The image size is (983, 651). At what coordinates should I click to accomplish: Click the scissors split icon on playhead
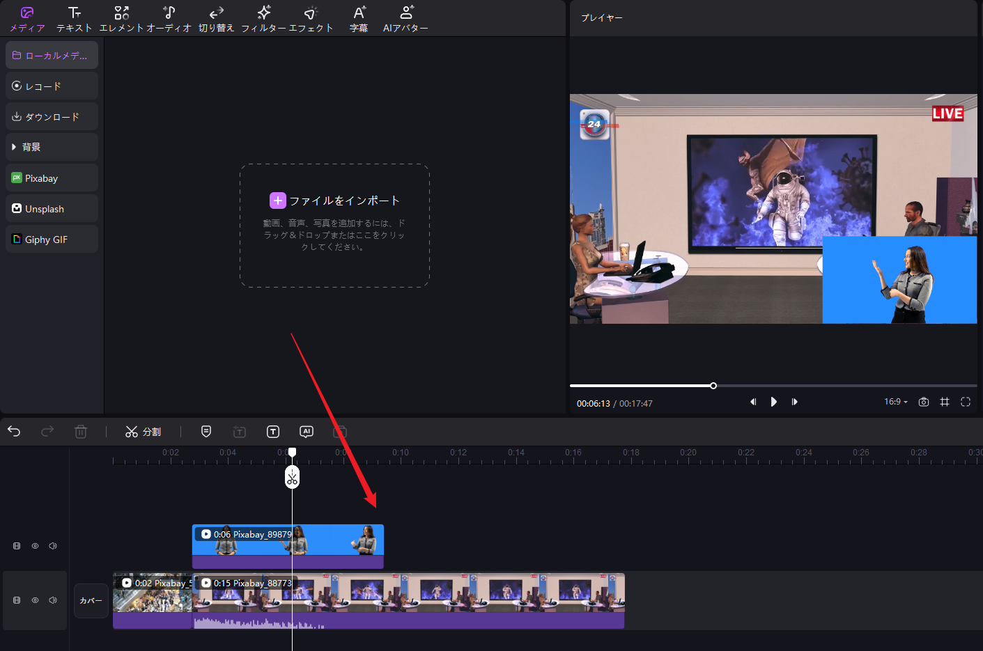[292, 477]
